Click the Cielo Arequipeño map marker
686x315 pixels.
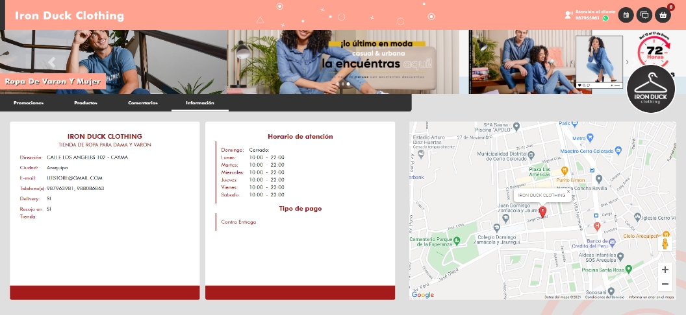point(666,234)
